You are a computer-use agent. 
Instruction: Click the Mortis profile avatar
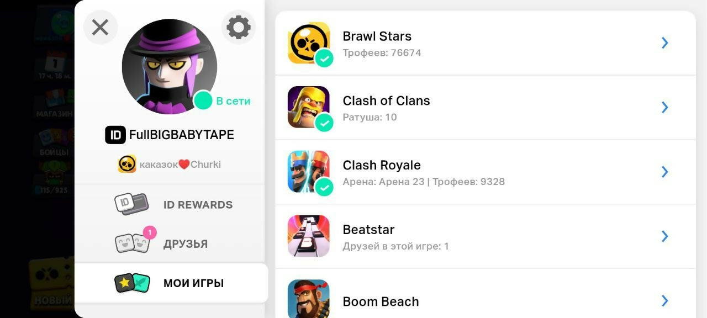tap(170, 67)
